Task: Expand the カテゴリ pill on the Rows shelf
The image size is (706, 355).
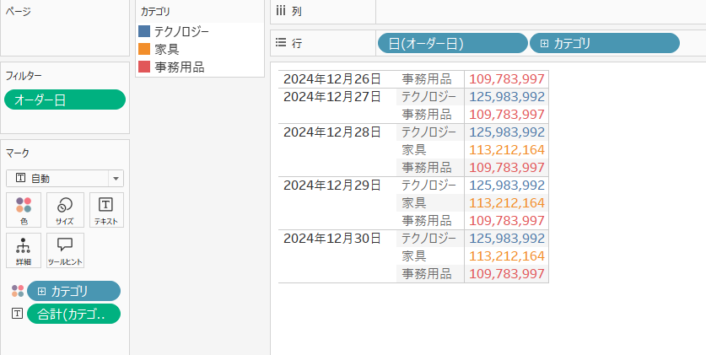Action: pos(545,43)
